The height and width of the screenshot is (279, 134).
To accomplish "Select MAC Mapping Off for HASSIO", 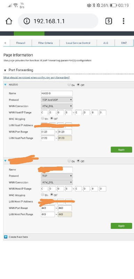I will (52, 118).
